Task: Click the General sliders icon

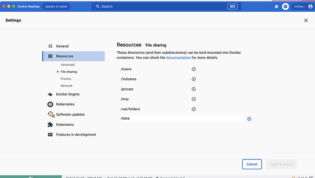Action: pos(50,46)
